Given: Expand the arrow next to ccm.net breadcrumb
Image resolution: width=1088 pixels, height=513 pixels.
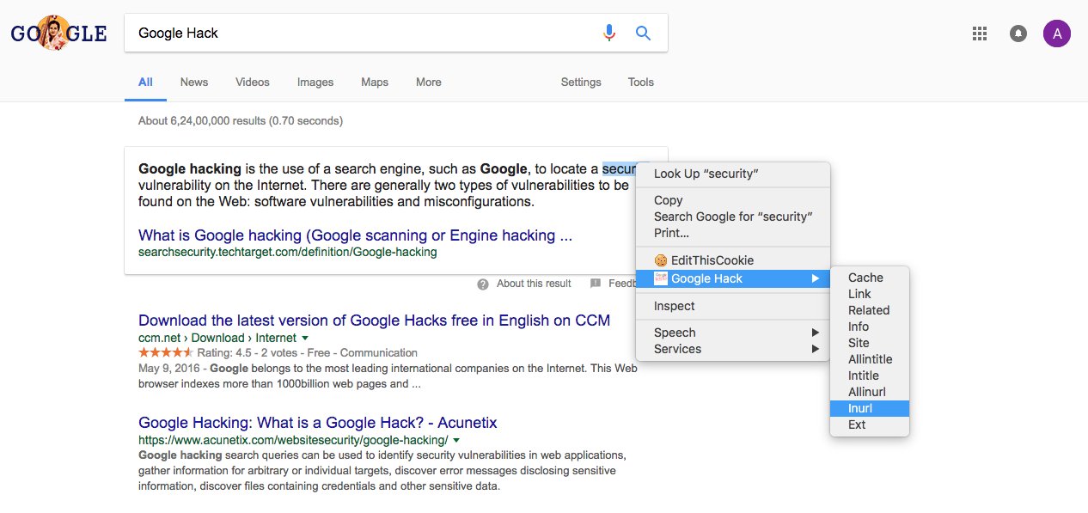Looking at the screenshot, I should (305, 339).
